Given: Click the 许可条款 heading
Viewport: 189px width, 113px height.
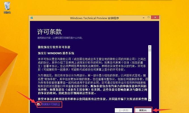Looking at the screenshot, I should [x=49, y=32].
